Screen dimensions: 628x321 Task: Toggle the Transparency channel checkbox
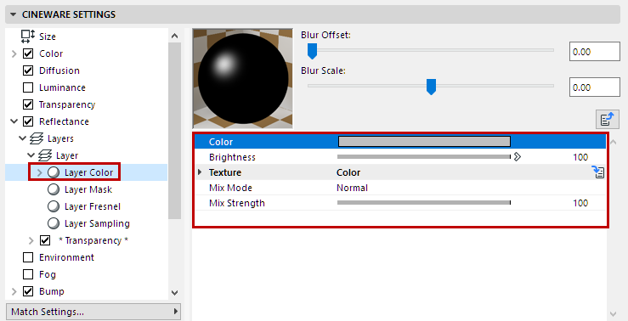tap(28, 104)
